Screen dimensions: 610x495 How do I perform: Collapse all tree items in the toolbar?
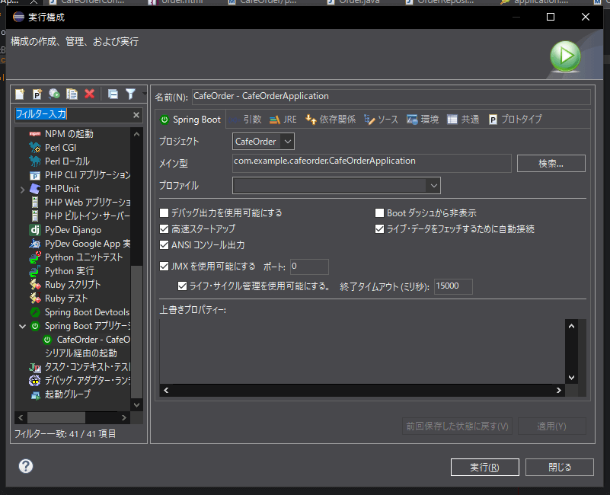click(x=113, y=94)
